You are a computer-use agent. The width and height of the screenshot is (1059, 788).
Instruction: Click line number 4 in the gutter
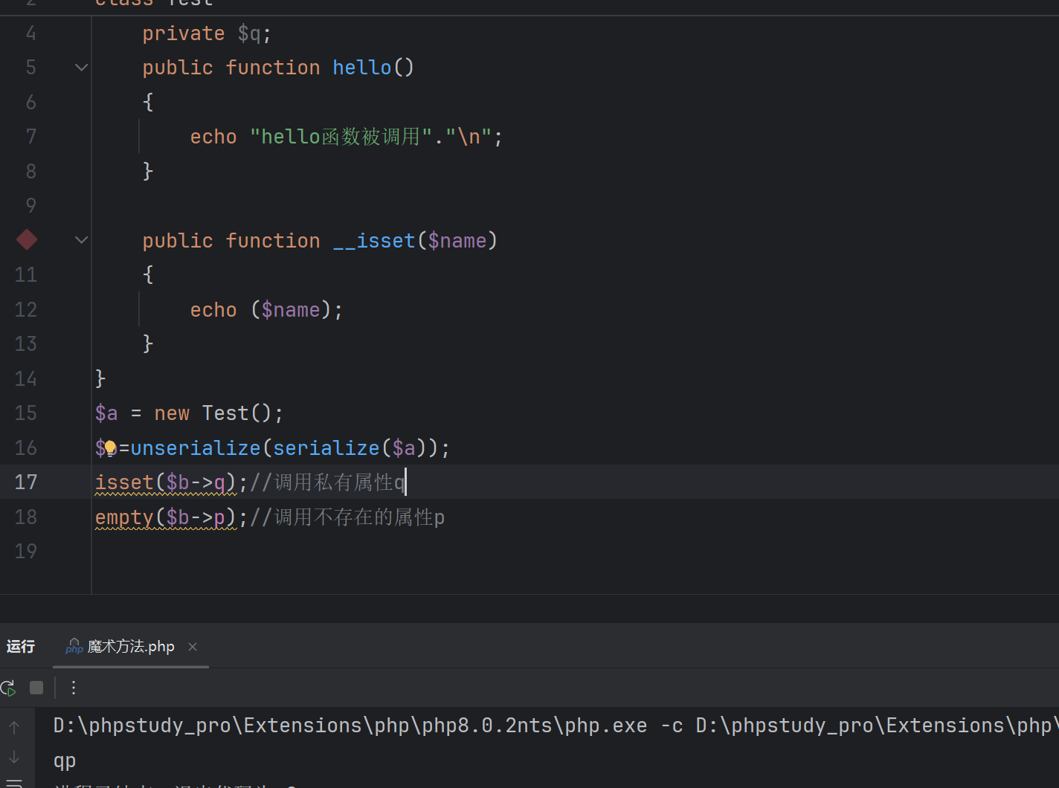[x=30, y=33]
